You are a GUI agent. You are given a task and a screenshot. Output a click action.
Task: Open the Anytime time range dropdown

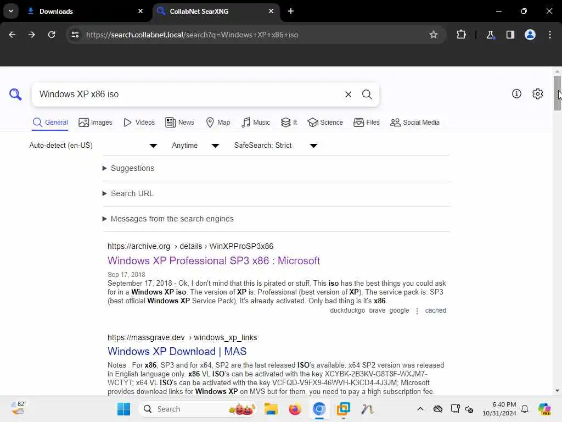(195, 145)
